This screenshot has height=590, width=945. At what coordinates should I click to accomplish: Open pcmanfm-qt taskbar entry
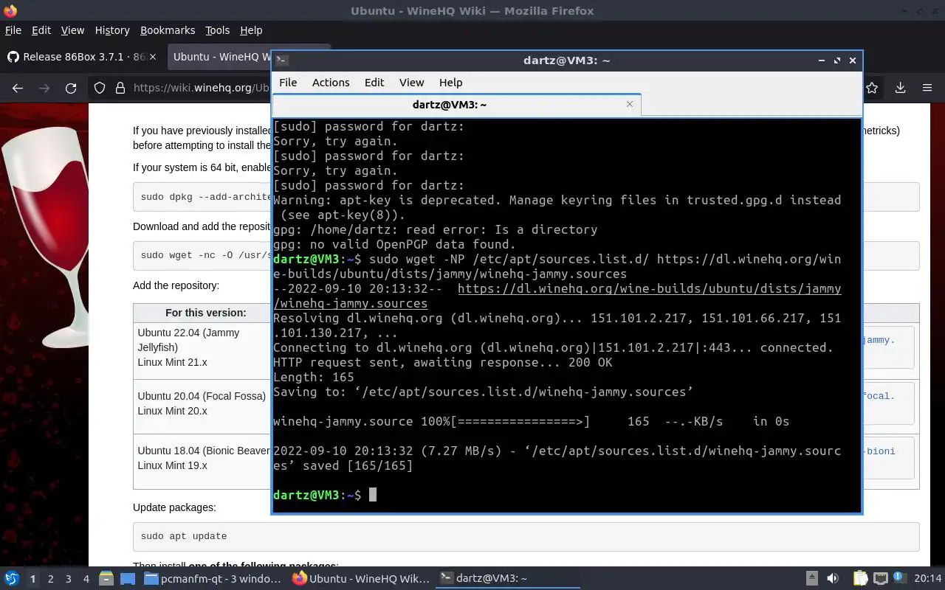(x=213, y=578)
